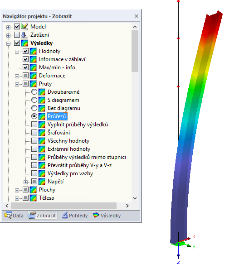Image resolution: width=234 pixels, height=264 pixels.
Task: Click the Napětí row icon
Action: (x=42, y=182)
